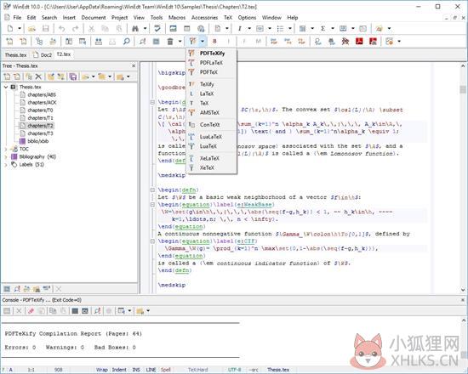Click the Open file folder icon

click(31, 29)
